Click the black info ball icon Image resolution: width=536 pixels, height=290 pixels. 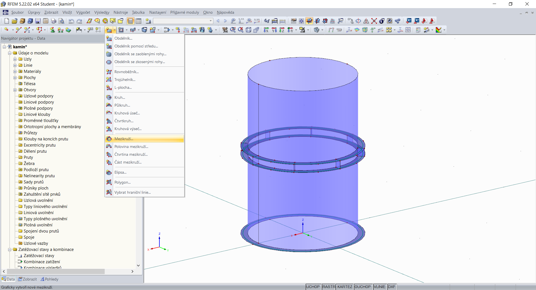(382, 21)
